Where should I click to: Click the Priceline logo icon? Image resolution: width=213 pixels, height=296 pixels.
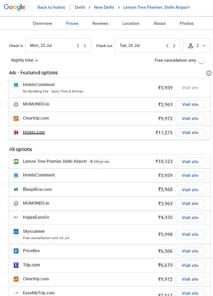coord(16,251)
